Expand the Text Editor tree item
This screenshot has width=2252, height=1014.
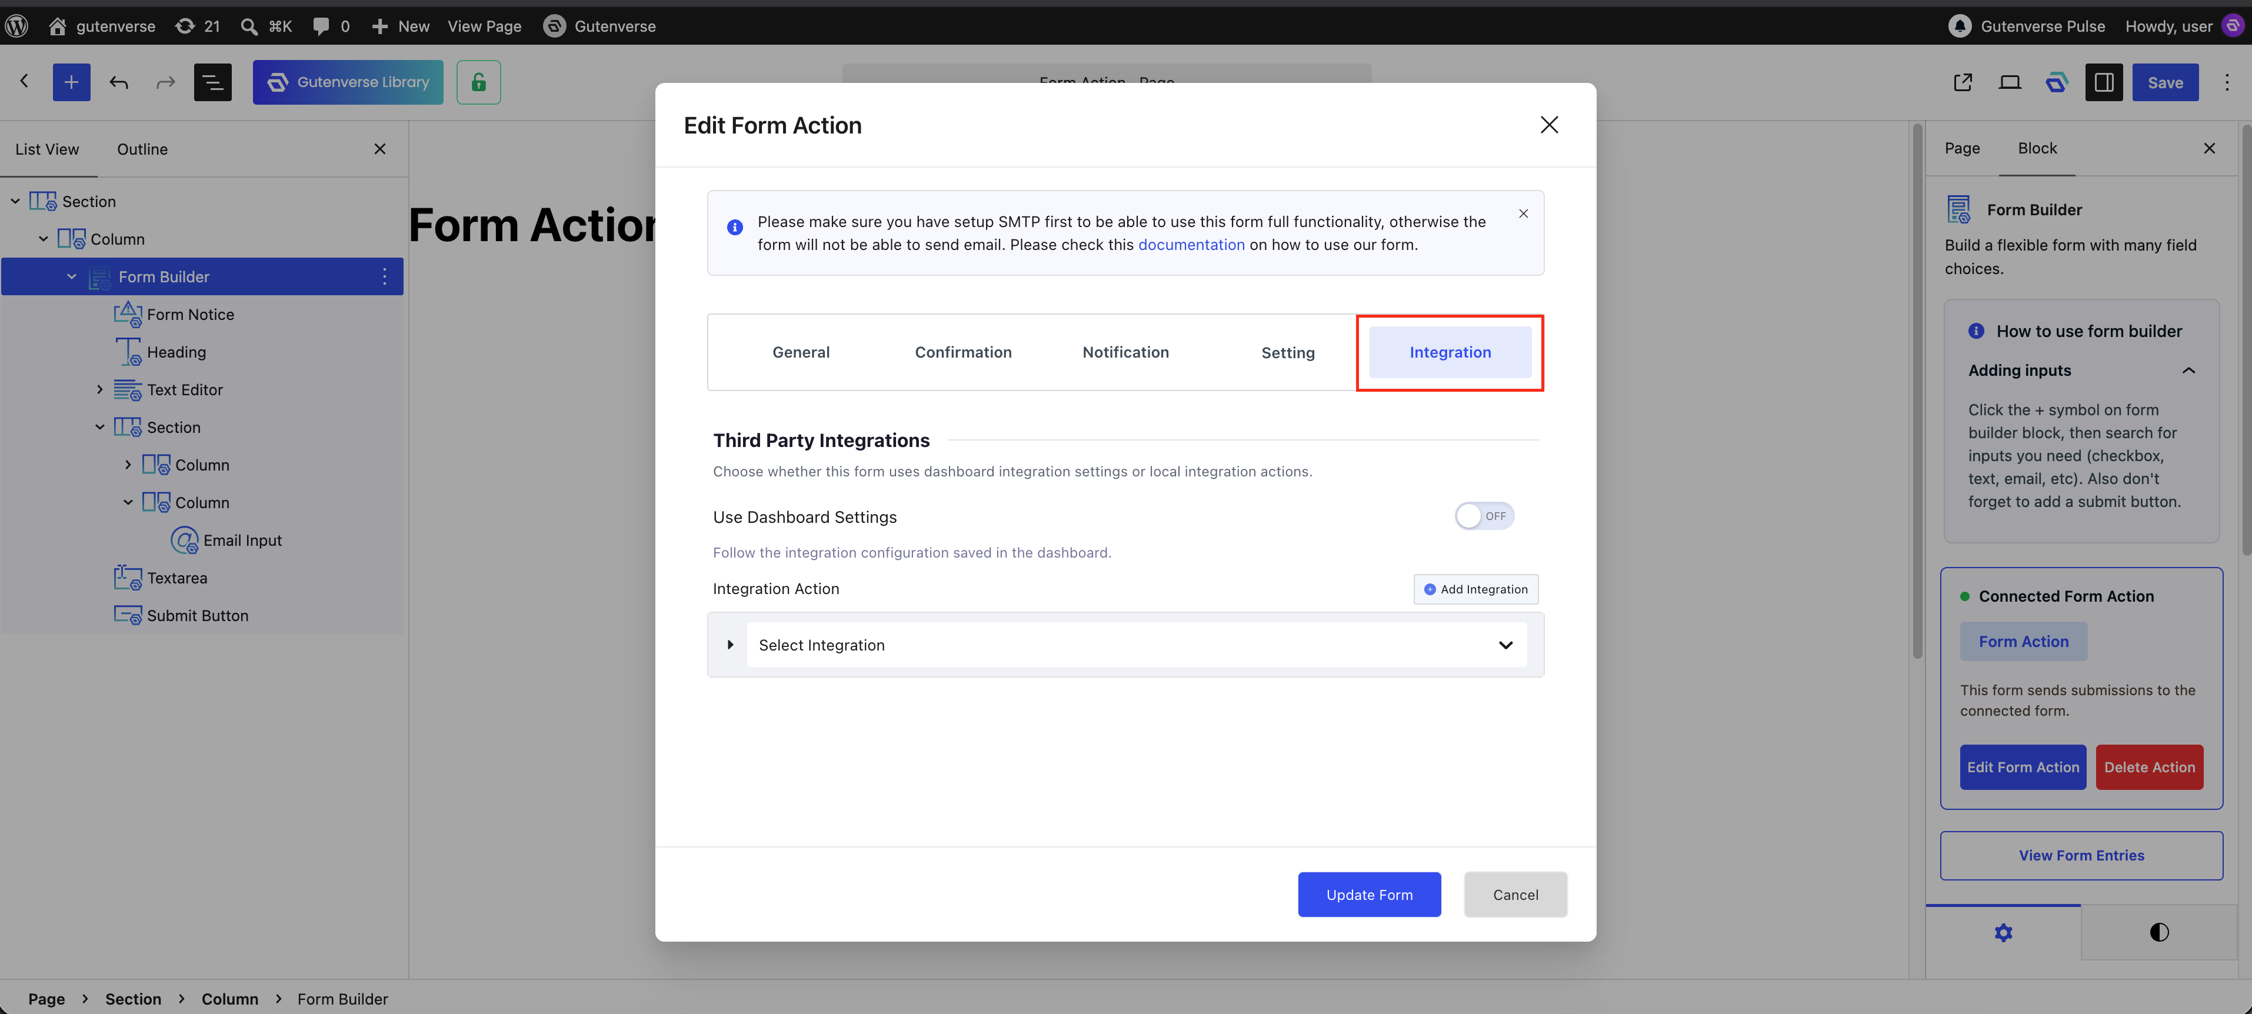click(99, 390)
